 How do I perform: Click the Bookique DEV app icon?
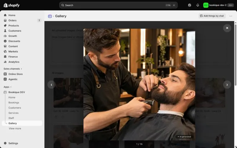coord(5,92)
